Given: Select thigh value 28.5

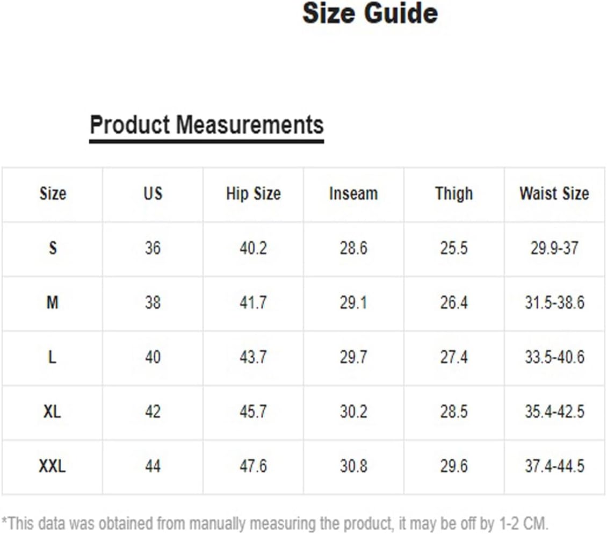Looking at the screenshot, I should [454, 412].
